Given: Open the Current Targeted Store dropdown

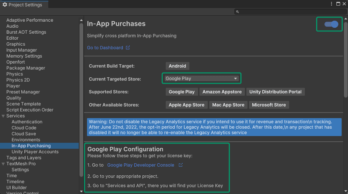Looking at the screenshot, I should (201, 78).
